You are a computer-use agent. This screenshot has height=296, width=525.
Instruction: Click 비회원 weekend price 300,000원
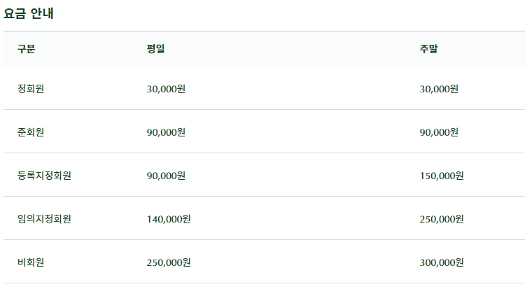point(442,262)
